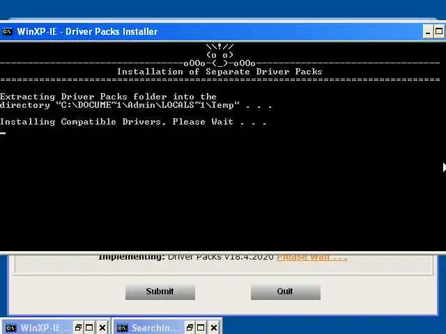Viewport: 446px width, 334px height.
Task: Select the minimized Searchin... window bar
Action: coord(167,328)
